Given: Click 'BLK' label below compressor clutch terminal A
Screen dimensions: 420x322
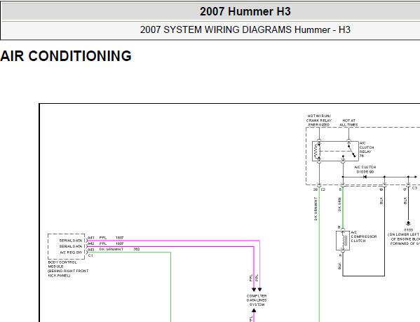Looking at the screenshot, I should pyautogui.click(x=339, y=266).
